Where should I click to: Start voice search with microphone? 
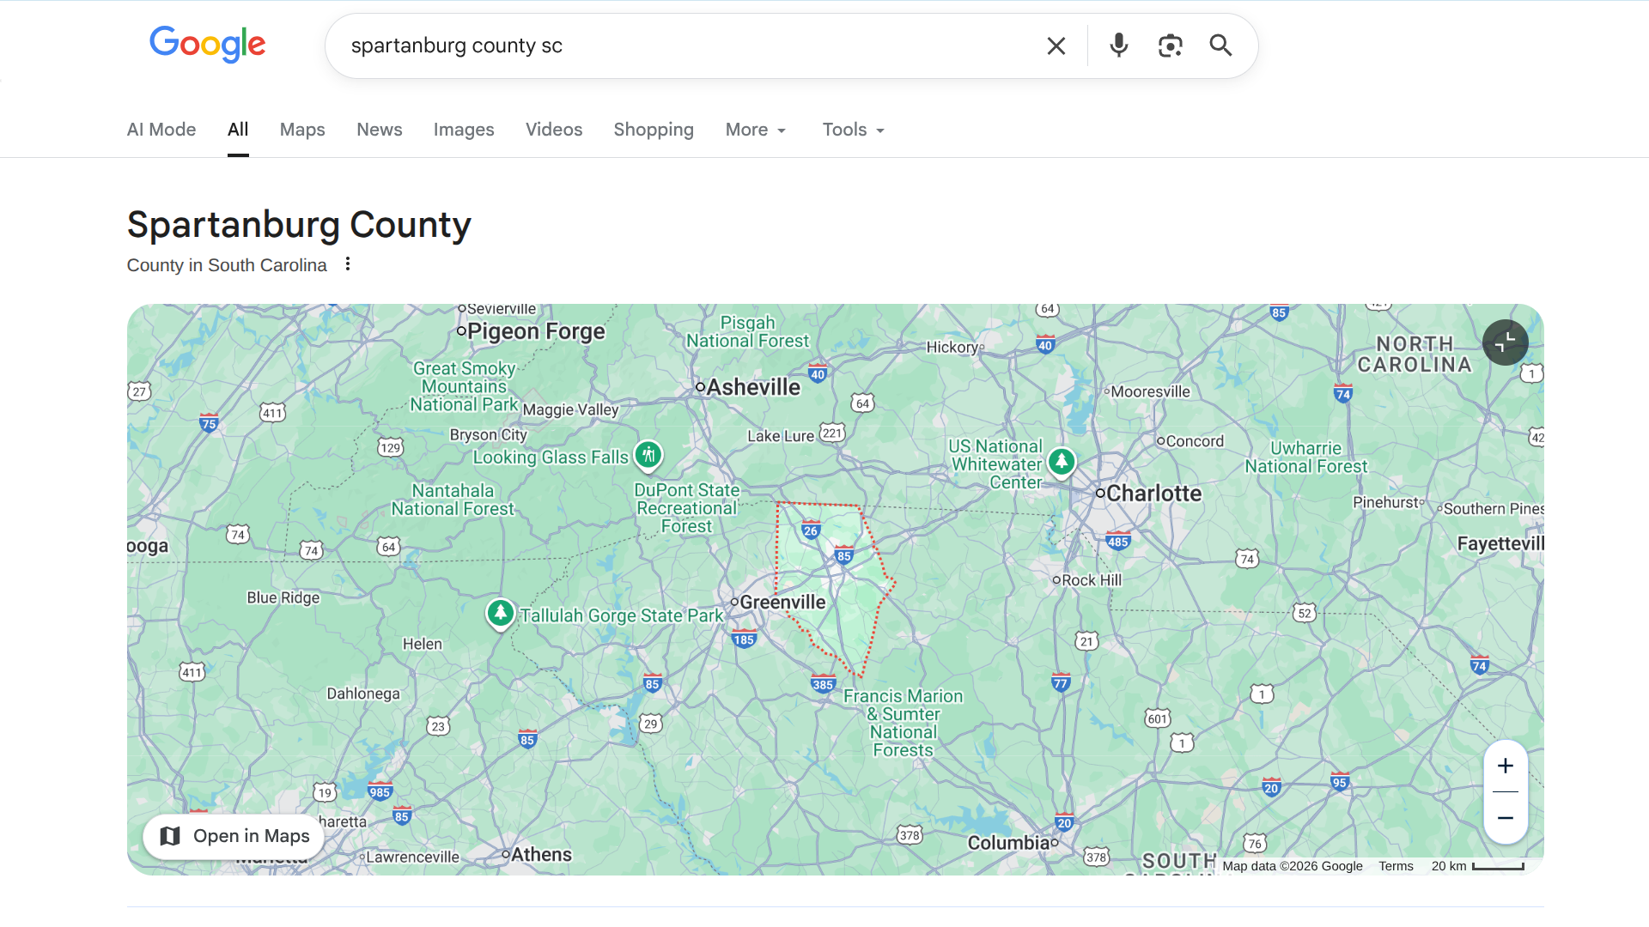click(1118, 45)
